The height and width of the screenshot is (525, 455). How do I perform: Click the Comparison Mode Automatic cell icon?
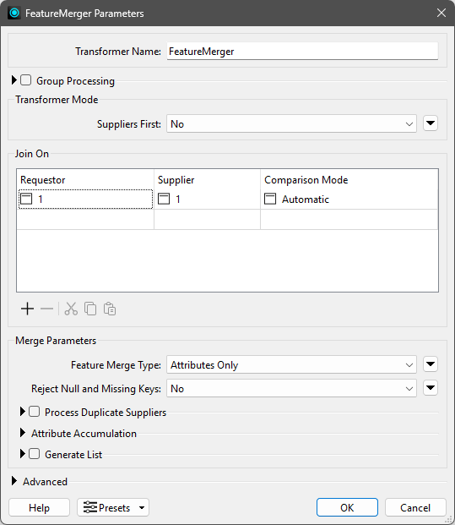(270, 199)
